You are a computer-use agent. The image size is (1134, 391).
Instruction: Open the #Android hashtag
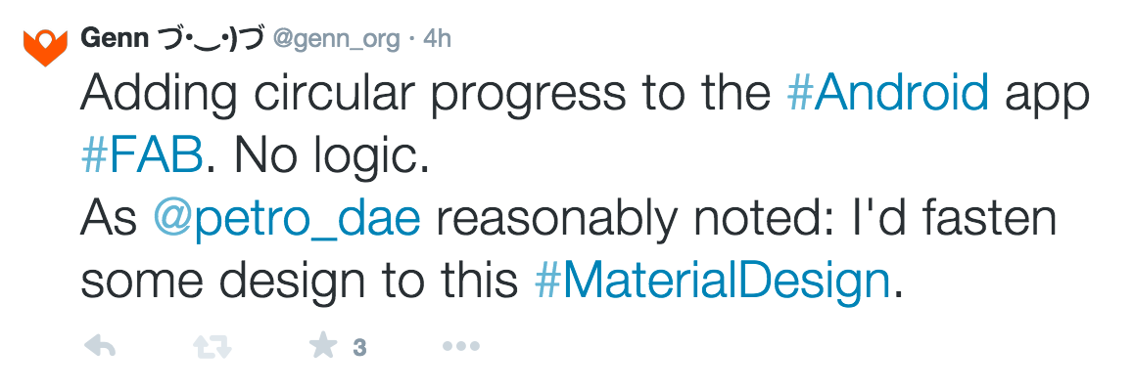point(888,93)
